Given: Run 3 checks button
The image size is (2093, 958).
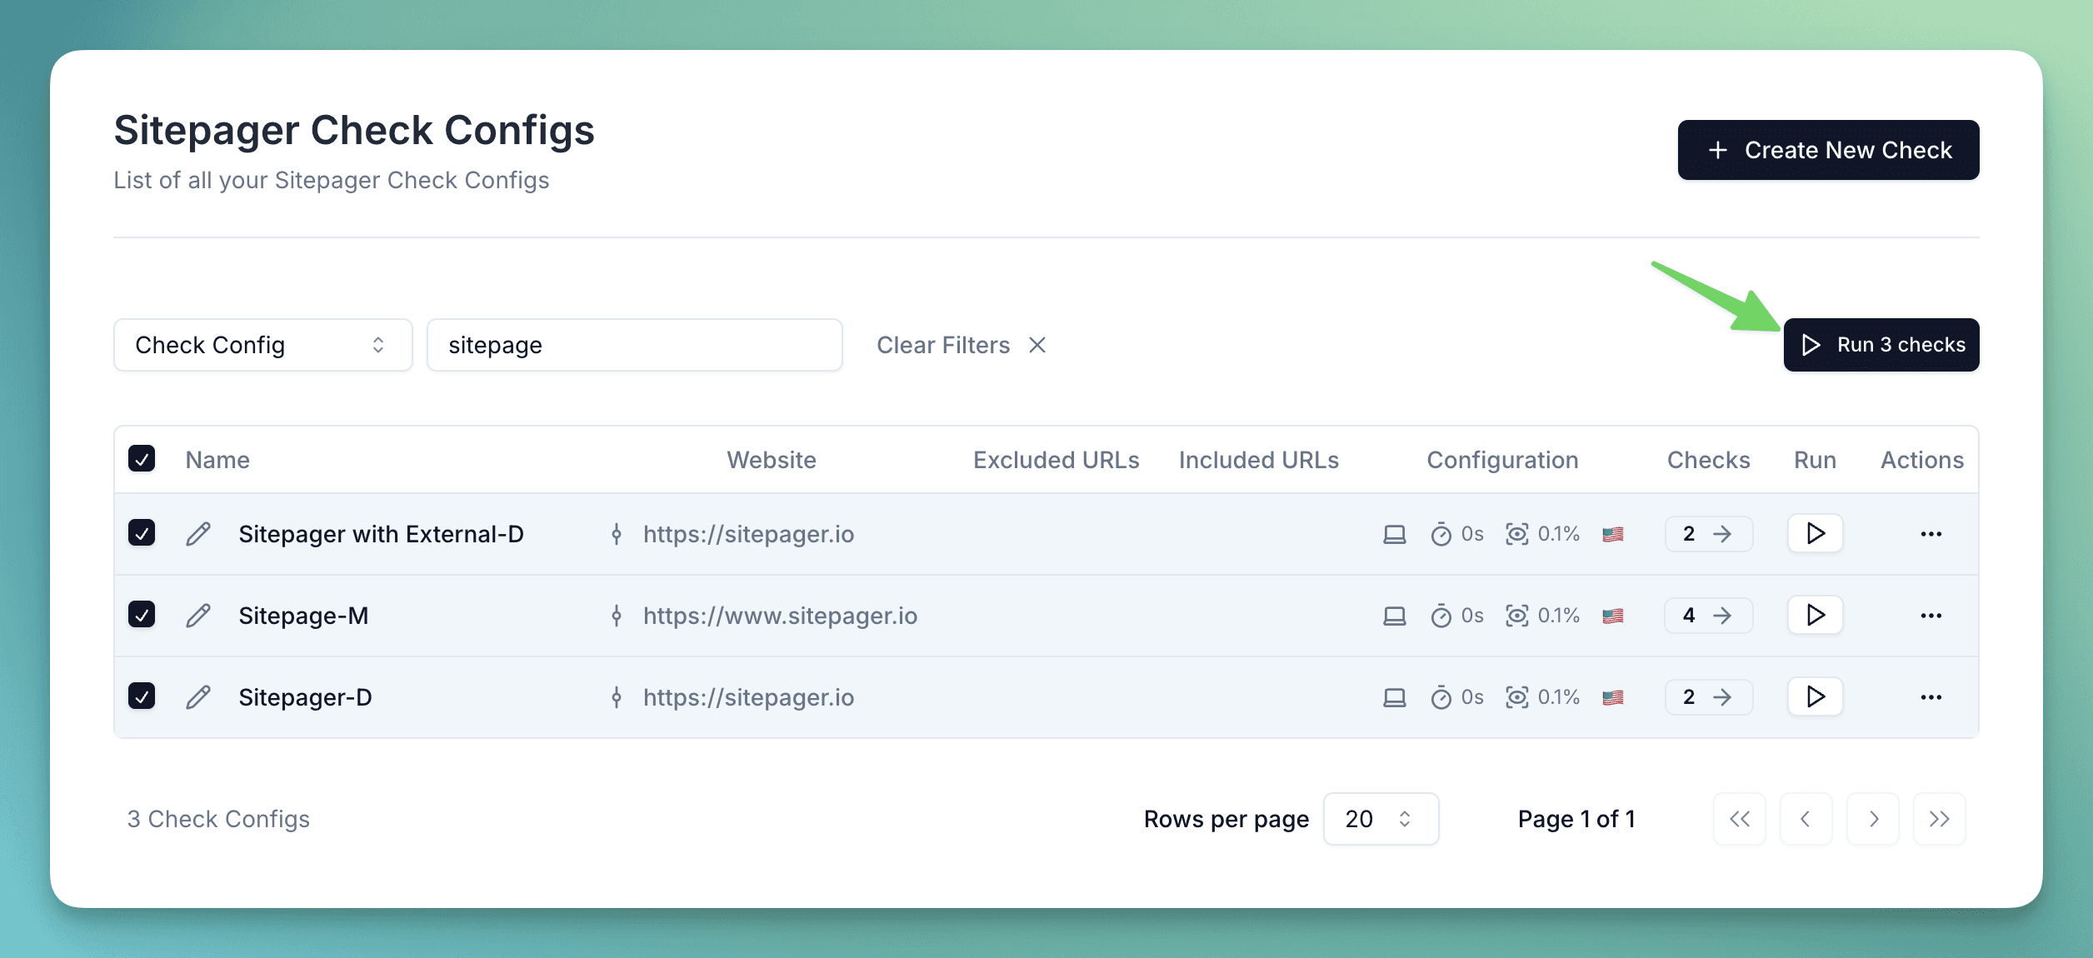Looking at the screenshot, I should [1881, 345].
